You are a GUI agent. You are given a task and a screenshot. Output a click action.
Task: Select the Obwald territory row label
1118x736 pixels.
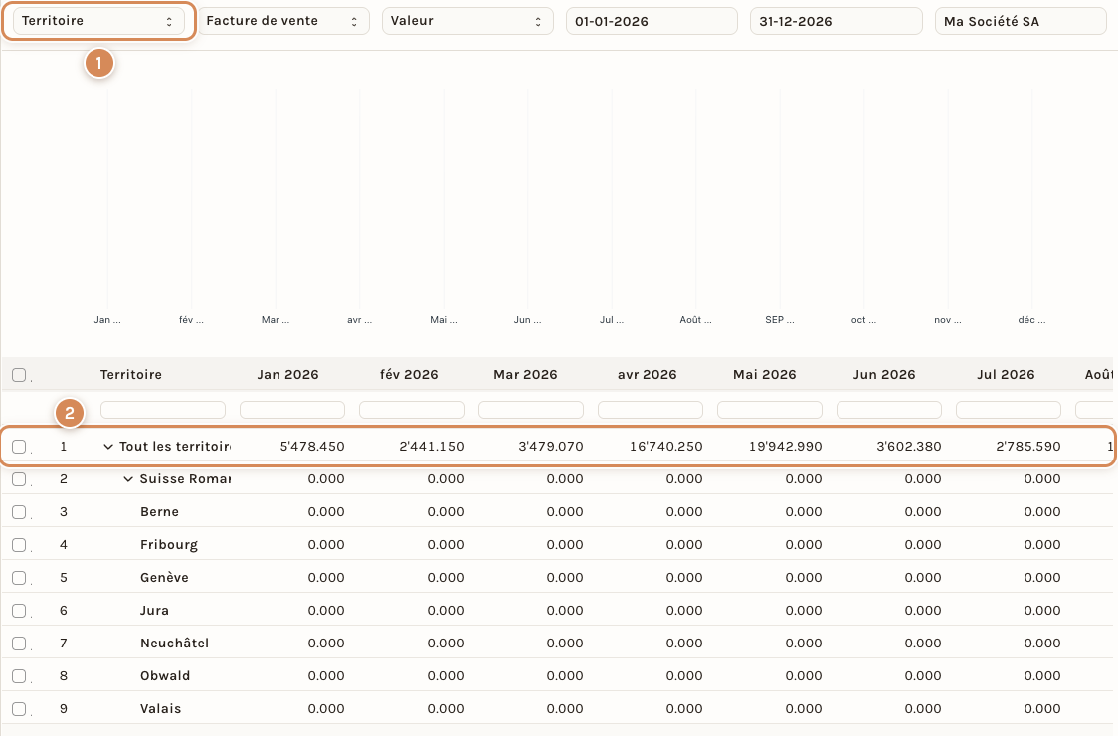(x=165, y=676)
